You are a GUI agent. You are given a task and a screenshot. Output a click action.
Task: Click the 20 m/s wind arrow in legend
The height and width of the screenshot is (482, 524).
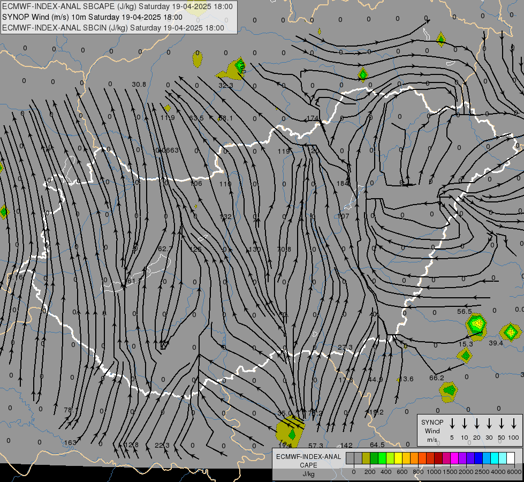coord(477,424)
